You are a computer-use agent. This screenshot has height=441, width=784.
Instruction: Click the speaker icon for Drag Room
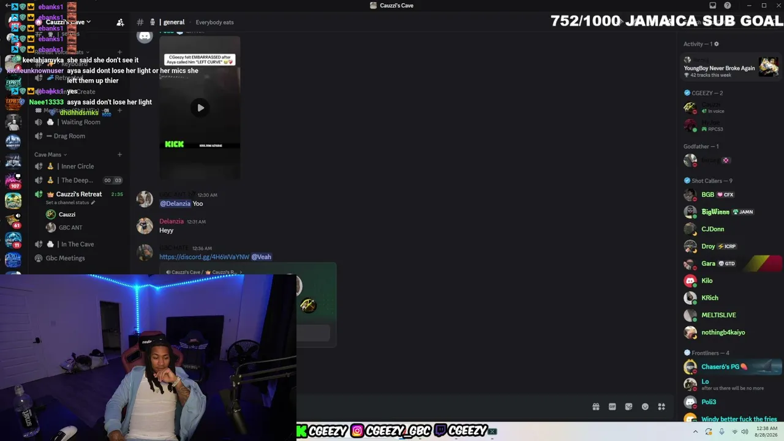coord(39,136)
